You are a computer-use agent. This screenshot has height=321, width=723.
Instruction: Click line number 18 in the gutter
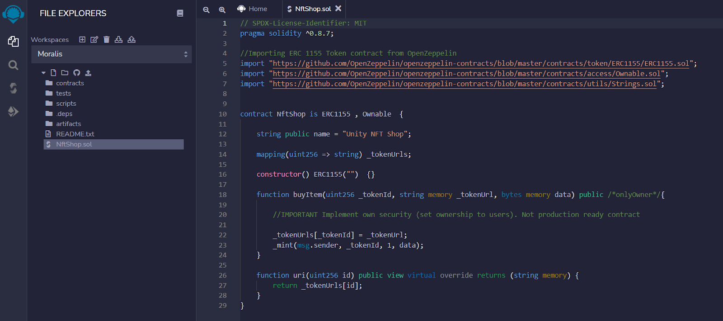(x=223, y=194)
